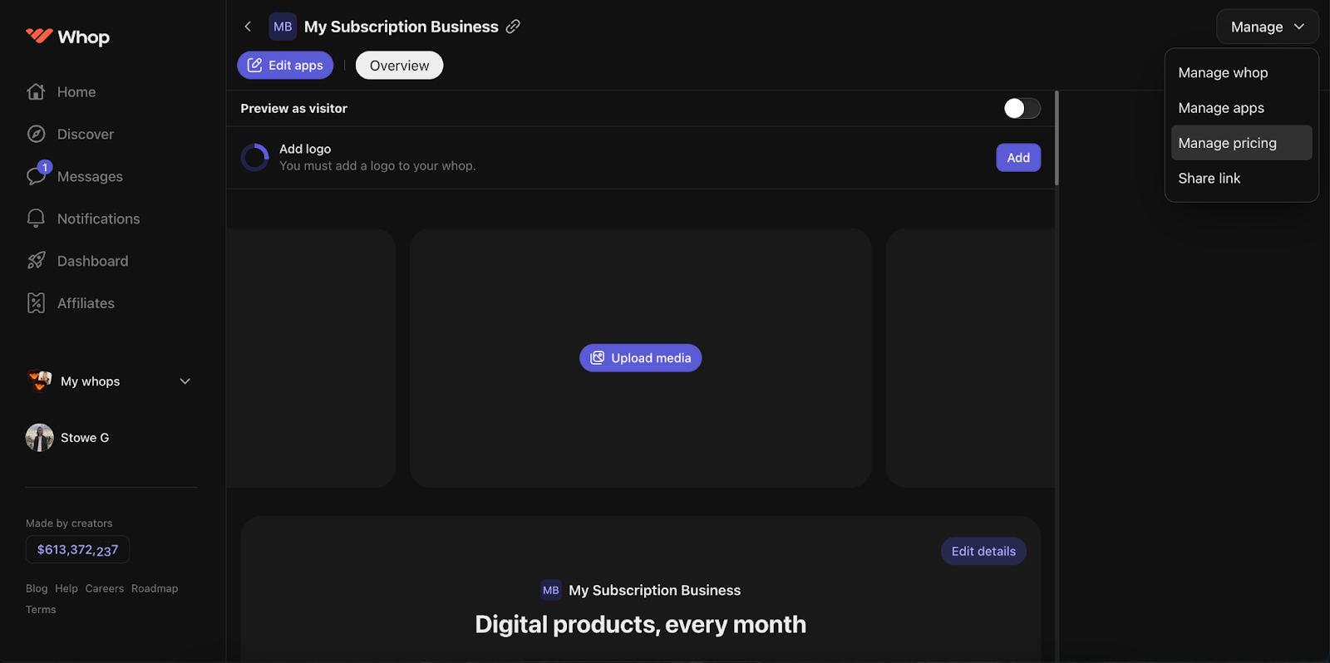Open Messages with the unread badge
Image resolution: width=1330 pixels, height=663 pixels.
[x=36, y=176]
